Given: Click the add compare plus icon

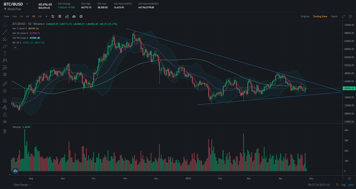Looking at the screenshot, I should [81, 16].
